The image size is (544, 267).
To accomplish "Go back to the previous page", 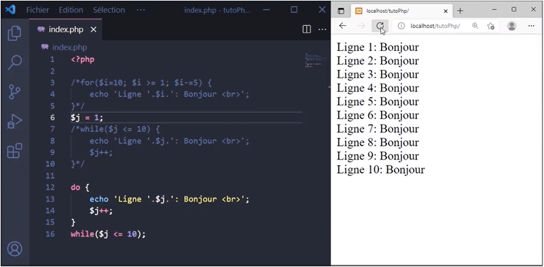I will 343,26.
